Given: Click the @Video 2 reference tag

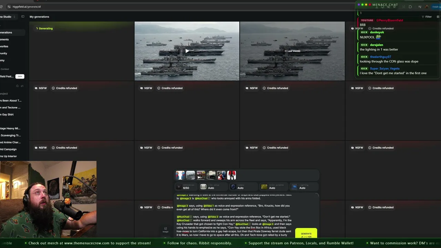Looking at the screenshot, I should click(x=213, y=217).
